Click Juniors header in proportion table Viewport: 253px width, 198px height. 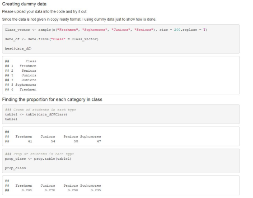(48, 185)
